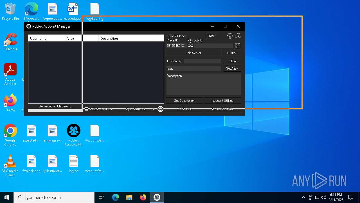The width and height of the screenshot is (360, 203).
Task: Open Account Control
Action: coord(222,109)
